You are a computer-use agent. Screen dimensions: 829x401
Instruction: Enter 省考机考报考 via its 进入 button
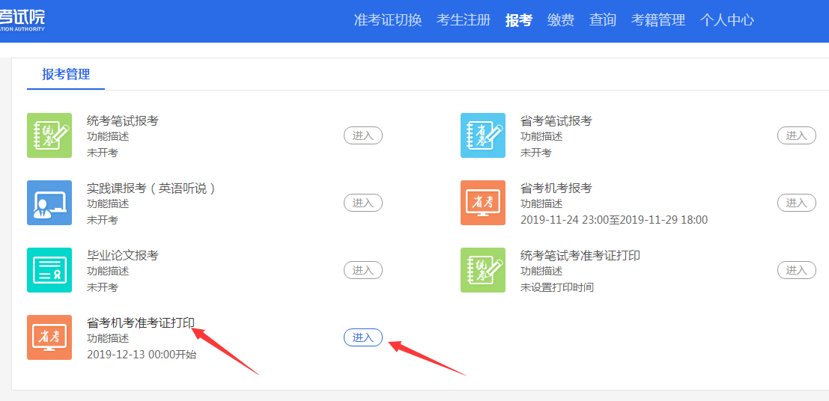tap(797, 203)
